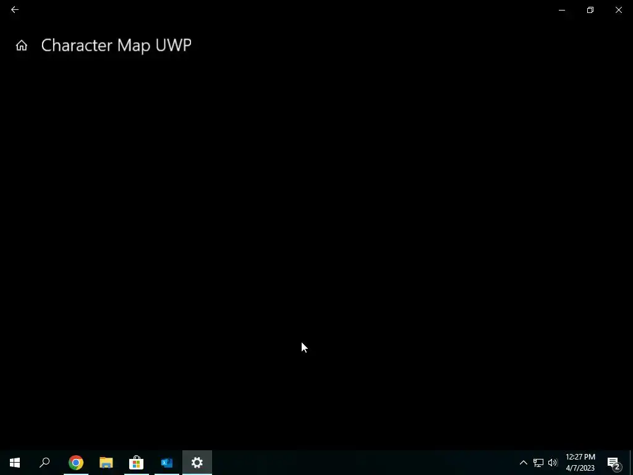Show hidden system tray icons
The height and width of the screenshot is (475, 633).
(523, 463)
